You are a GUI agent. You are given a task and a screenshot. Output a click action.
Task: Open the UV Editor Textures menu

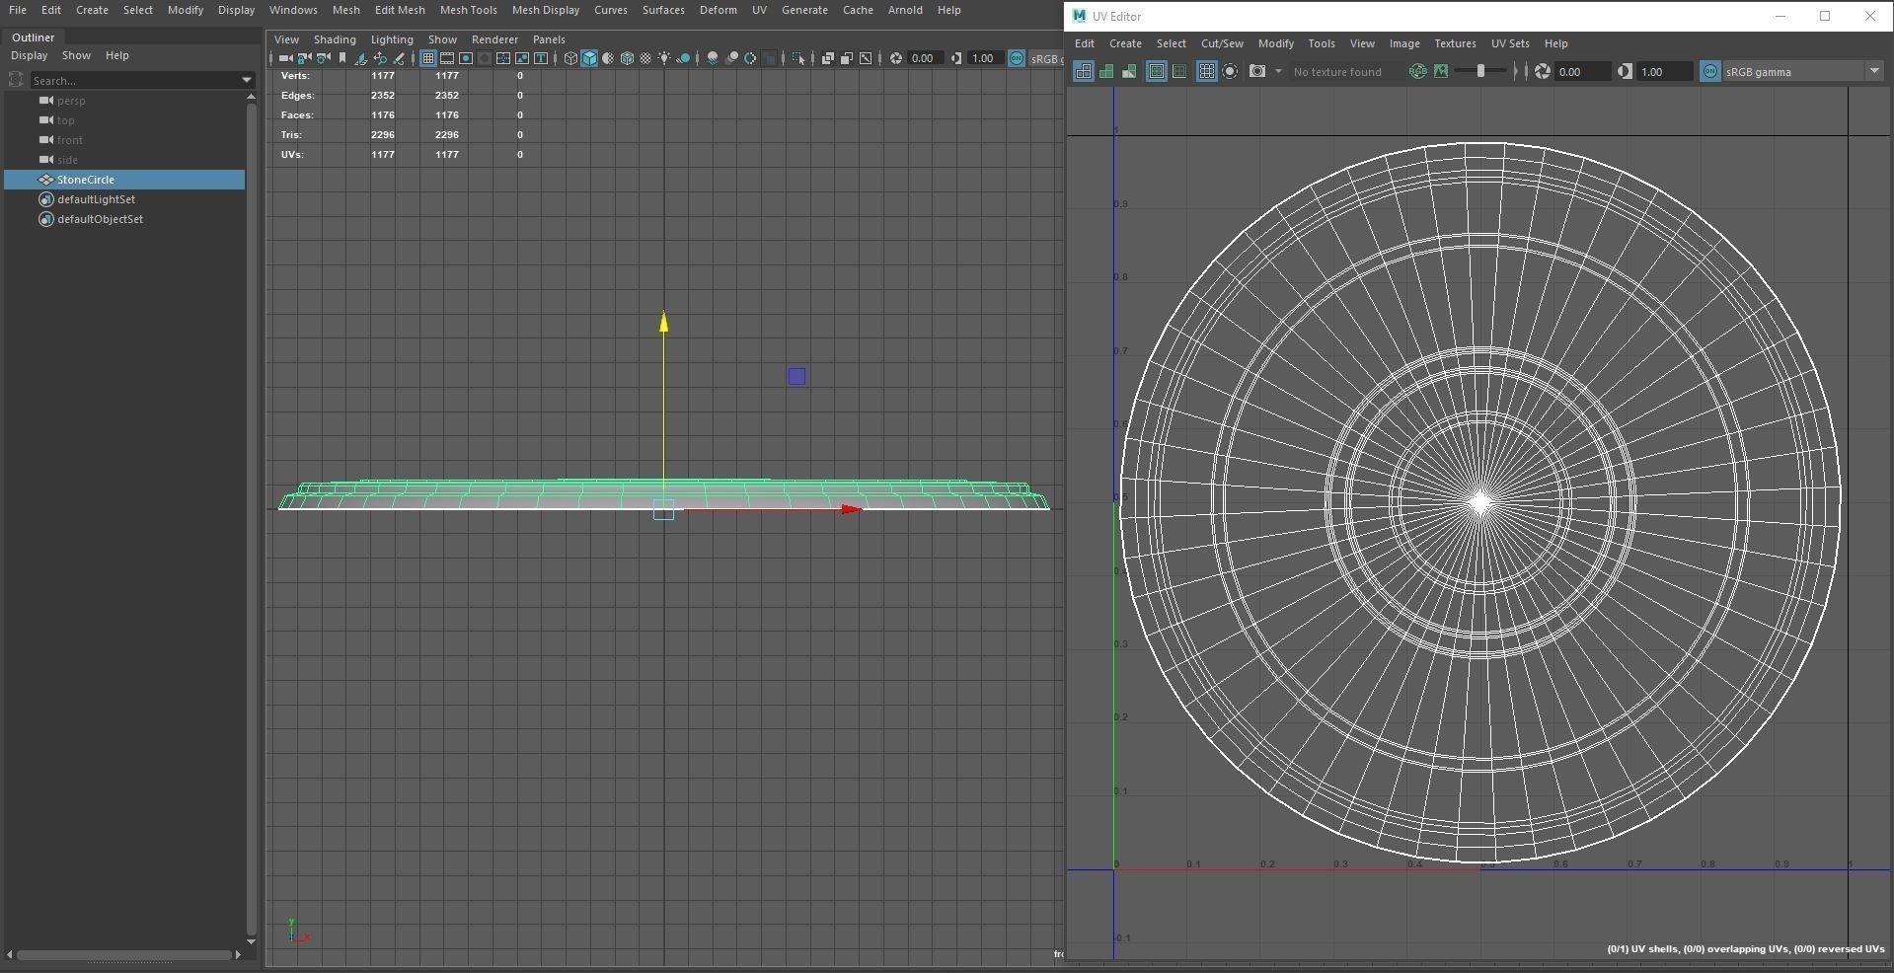click(x=1455, y=43)
